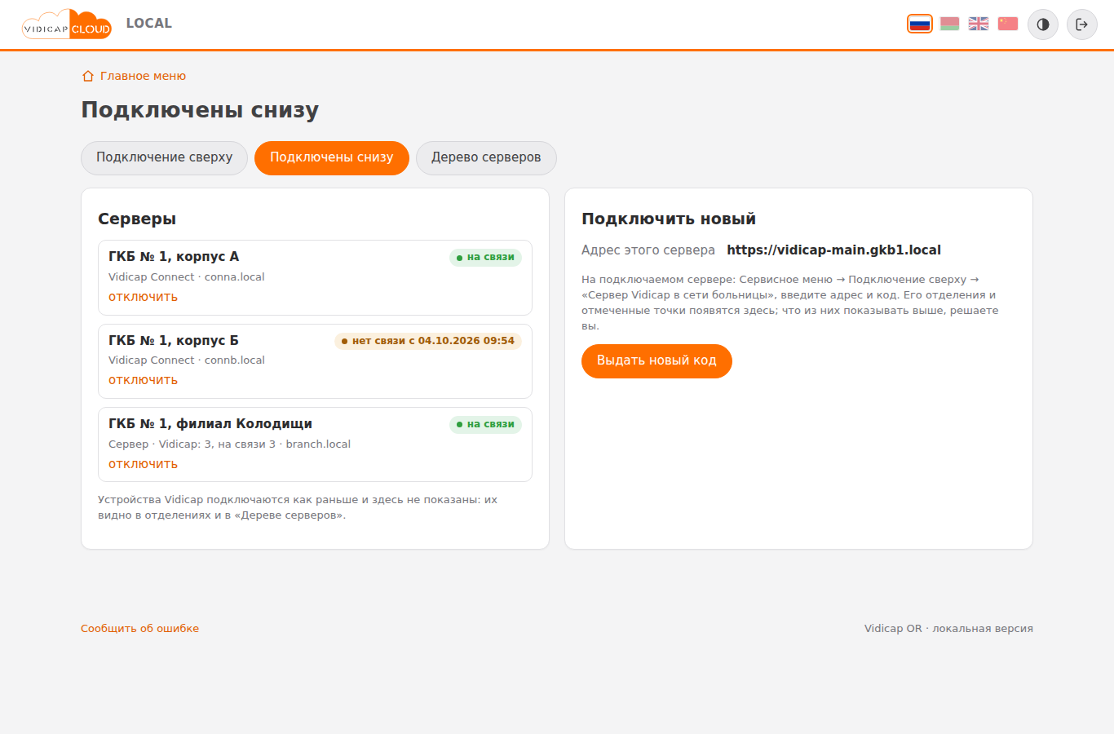Click the нет связи с 04.10.2026 badge

click(428, 341)
